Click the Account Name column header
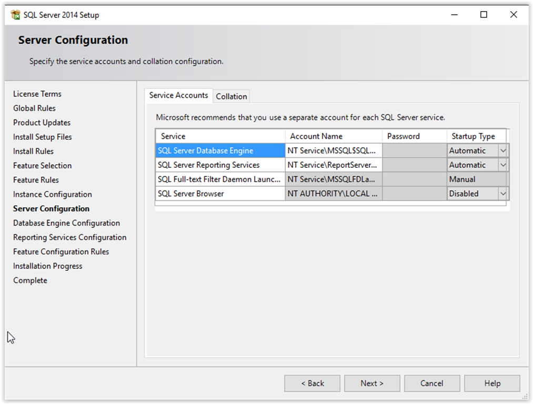Image resolution: width=533 pixels, height=404 pixels. click(334, 136)
